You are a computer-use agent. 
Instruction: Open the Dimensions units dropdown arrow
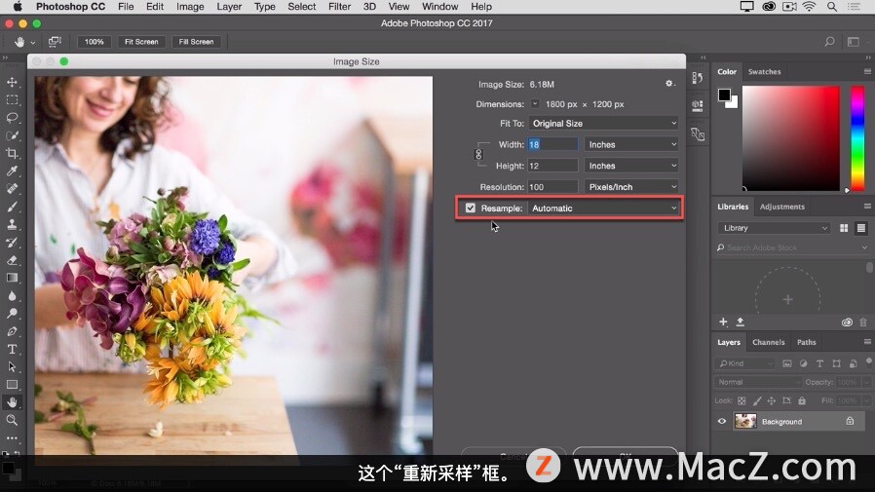click(535, 103)
